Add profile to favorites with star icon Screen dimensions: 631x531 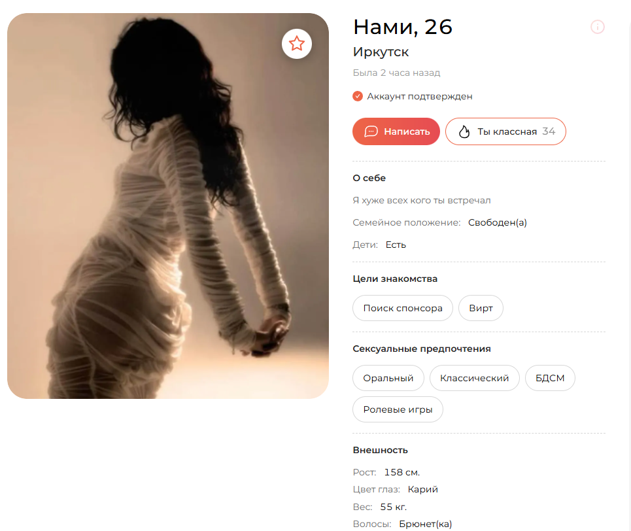coord(297,43)
